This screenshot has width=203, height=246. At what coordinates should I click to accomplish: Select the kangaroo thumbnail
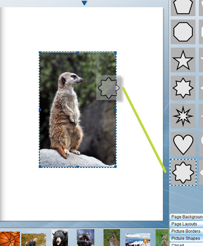(162, 238)
